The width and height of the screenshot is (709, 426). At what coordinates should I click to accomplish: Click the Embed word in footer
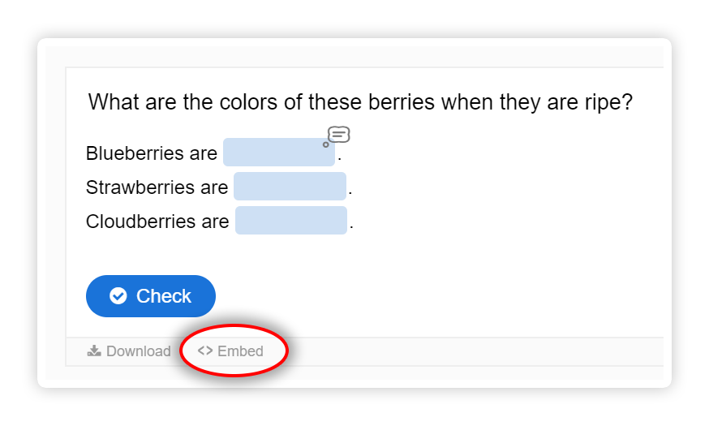pyautogui.click(x=240, y=351)
